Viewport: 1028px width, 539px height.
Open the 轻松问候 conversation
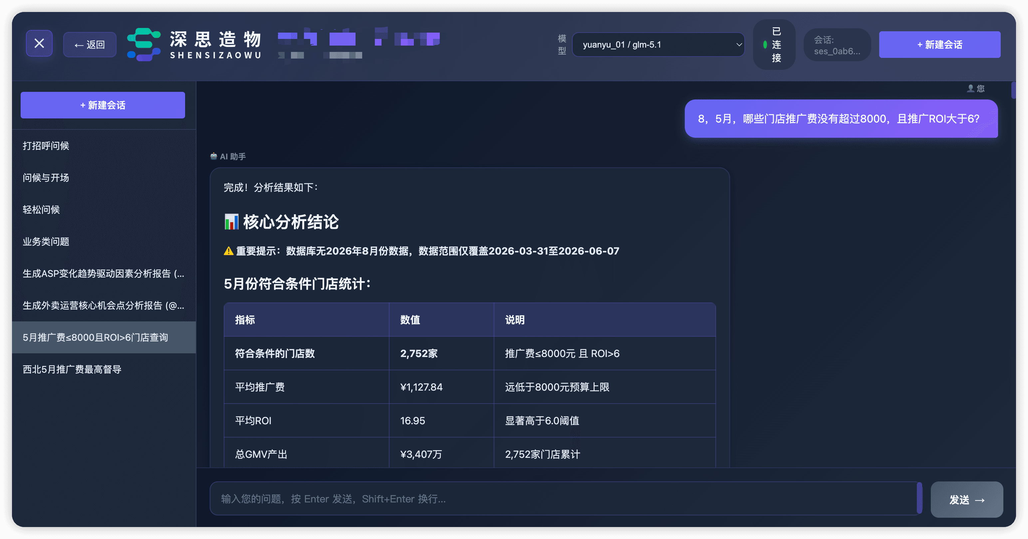(104, 210)
